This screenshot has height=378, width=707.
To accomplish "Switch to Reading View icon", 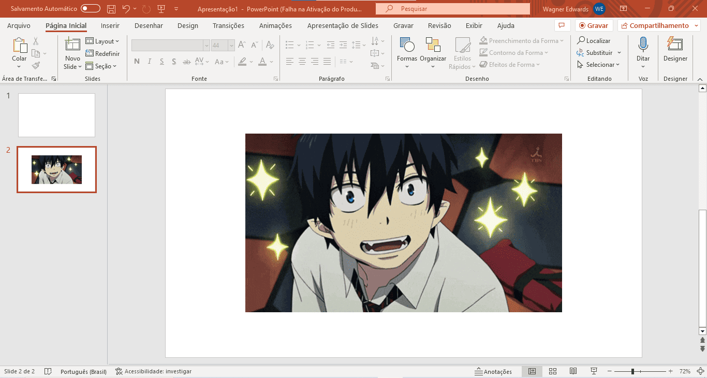I will (573, 371).
